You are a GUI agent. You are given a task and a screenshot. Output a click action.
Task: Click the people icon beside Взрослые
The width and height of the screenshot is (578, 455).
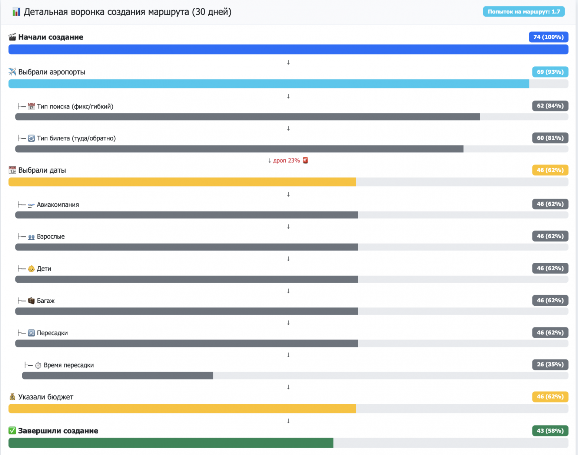click(x=31, y=237)
